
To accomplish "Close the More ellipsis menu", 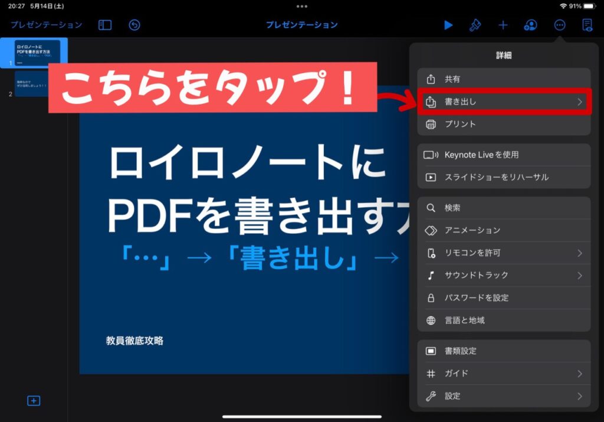I will (x=560, y=25).
